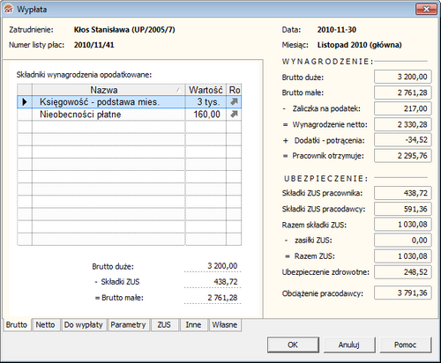Switch to the ZUS tab
Image resolution: width=441 pixels, height=363 pixels.
point(164,325)
